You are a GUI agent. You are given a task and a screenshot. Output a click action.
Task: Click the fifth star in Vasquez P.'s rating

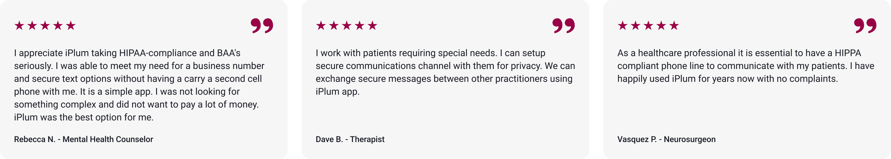[674, 25]
